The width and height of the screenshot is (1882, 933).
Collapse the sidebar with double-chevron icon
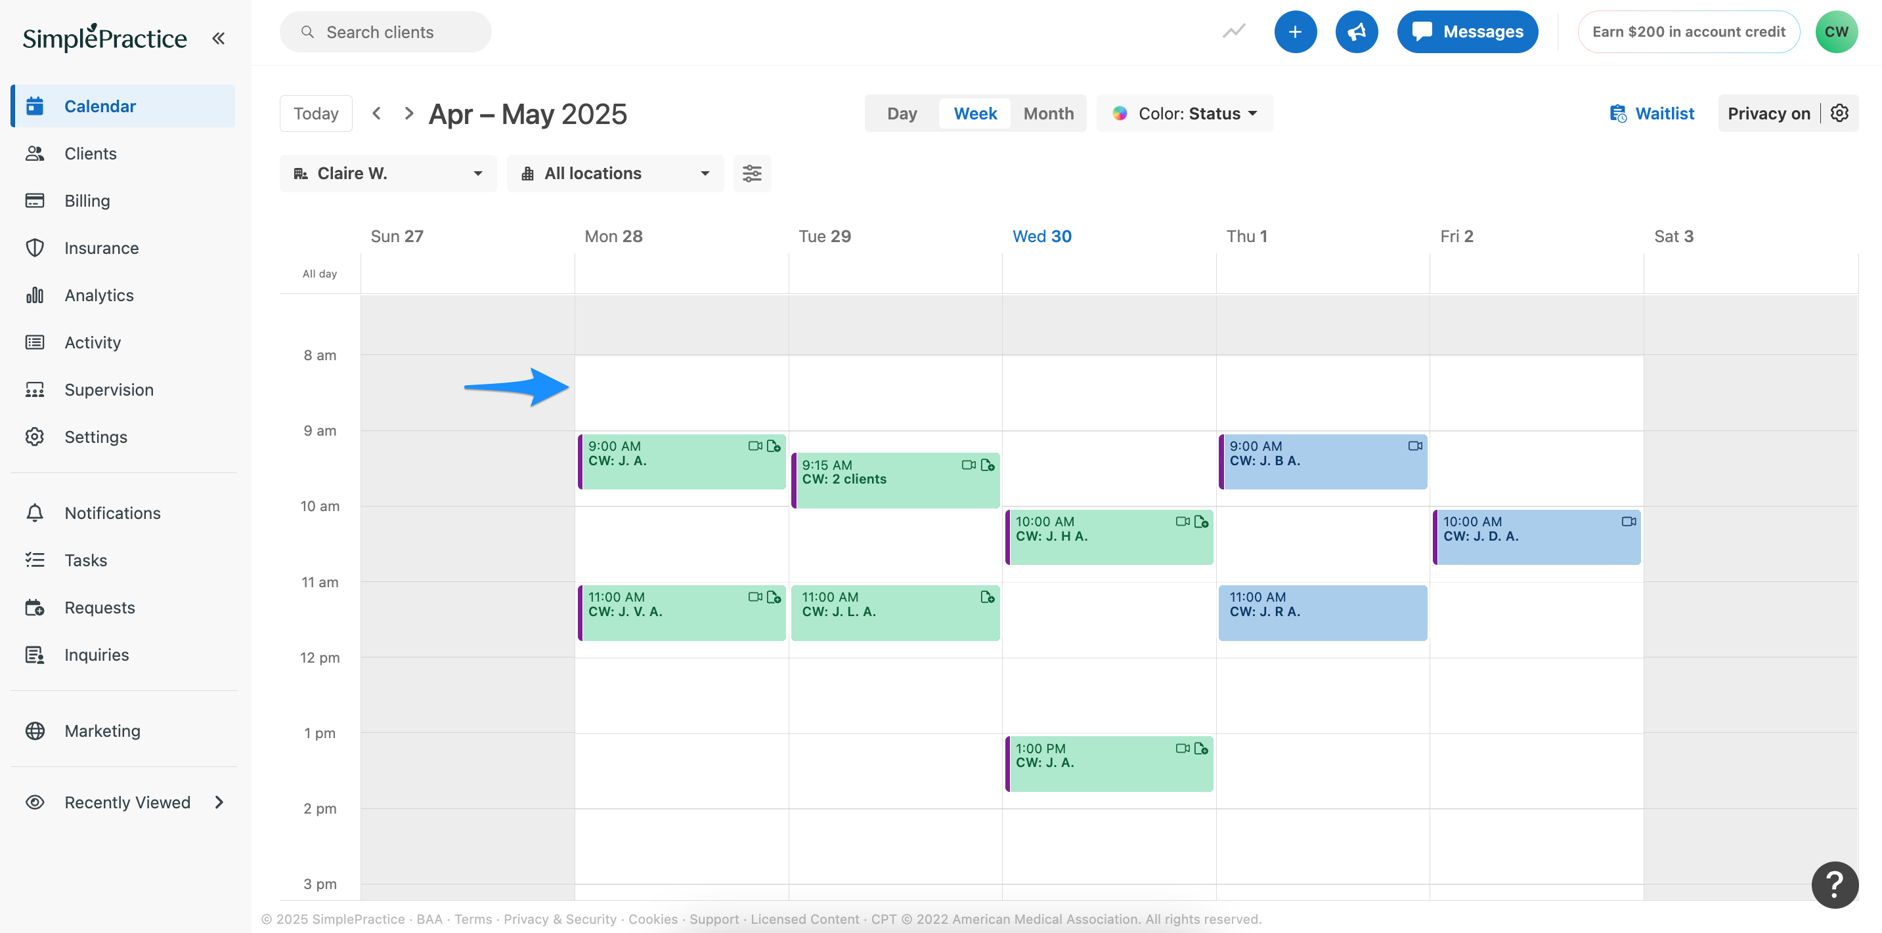pos(218,38)
